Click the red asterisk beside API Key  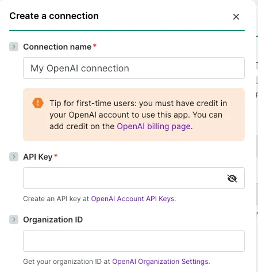point(56,156)
